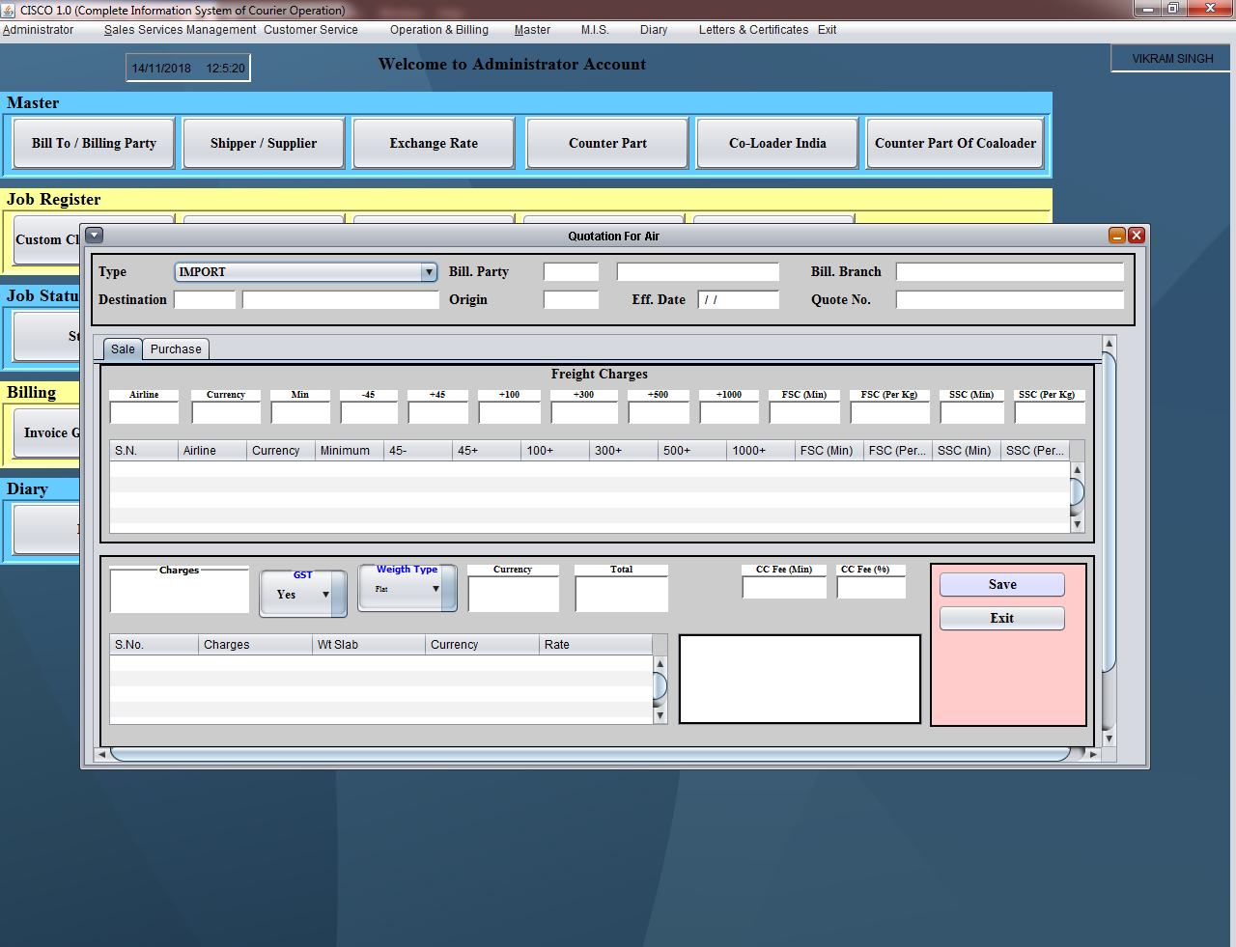Viewport: 1236px width, 947px height.
Task: Click the Bill. Party code field
Action: click(x=571, y=272)
